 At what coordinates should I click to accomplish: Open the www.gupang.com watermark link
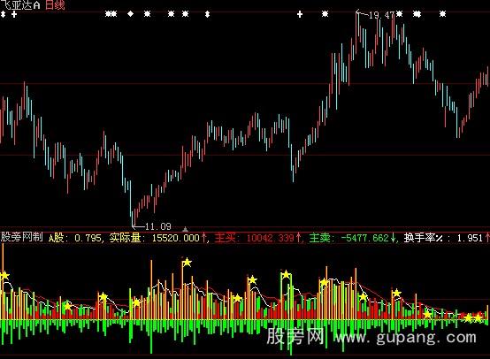click(405, 338)
